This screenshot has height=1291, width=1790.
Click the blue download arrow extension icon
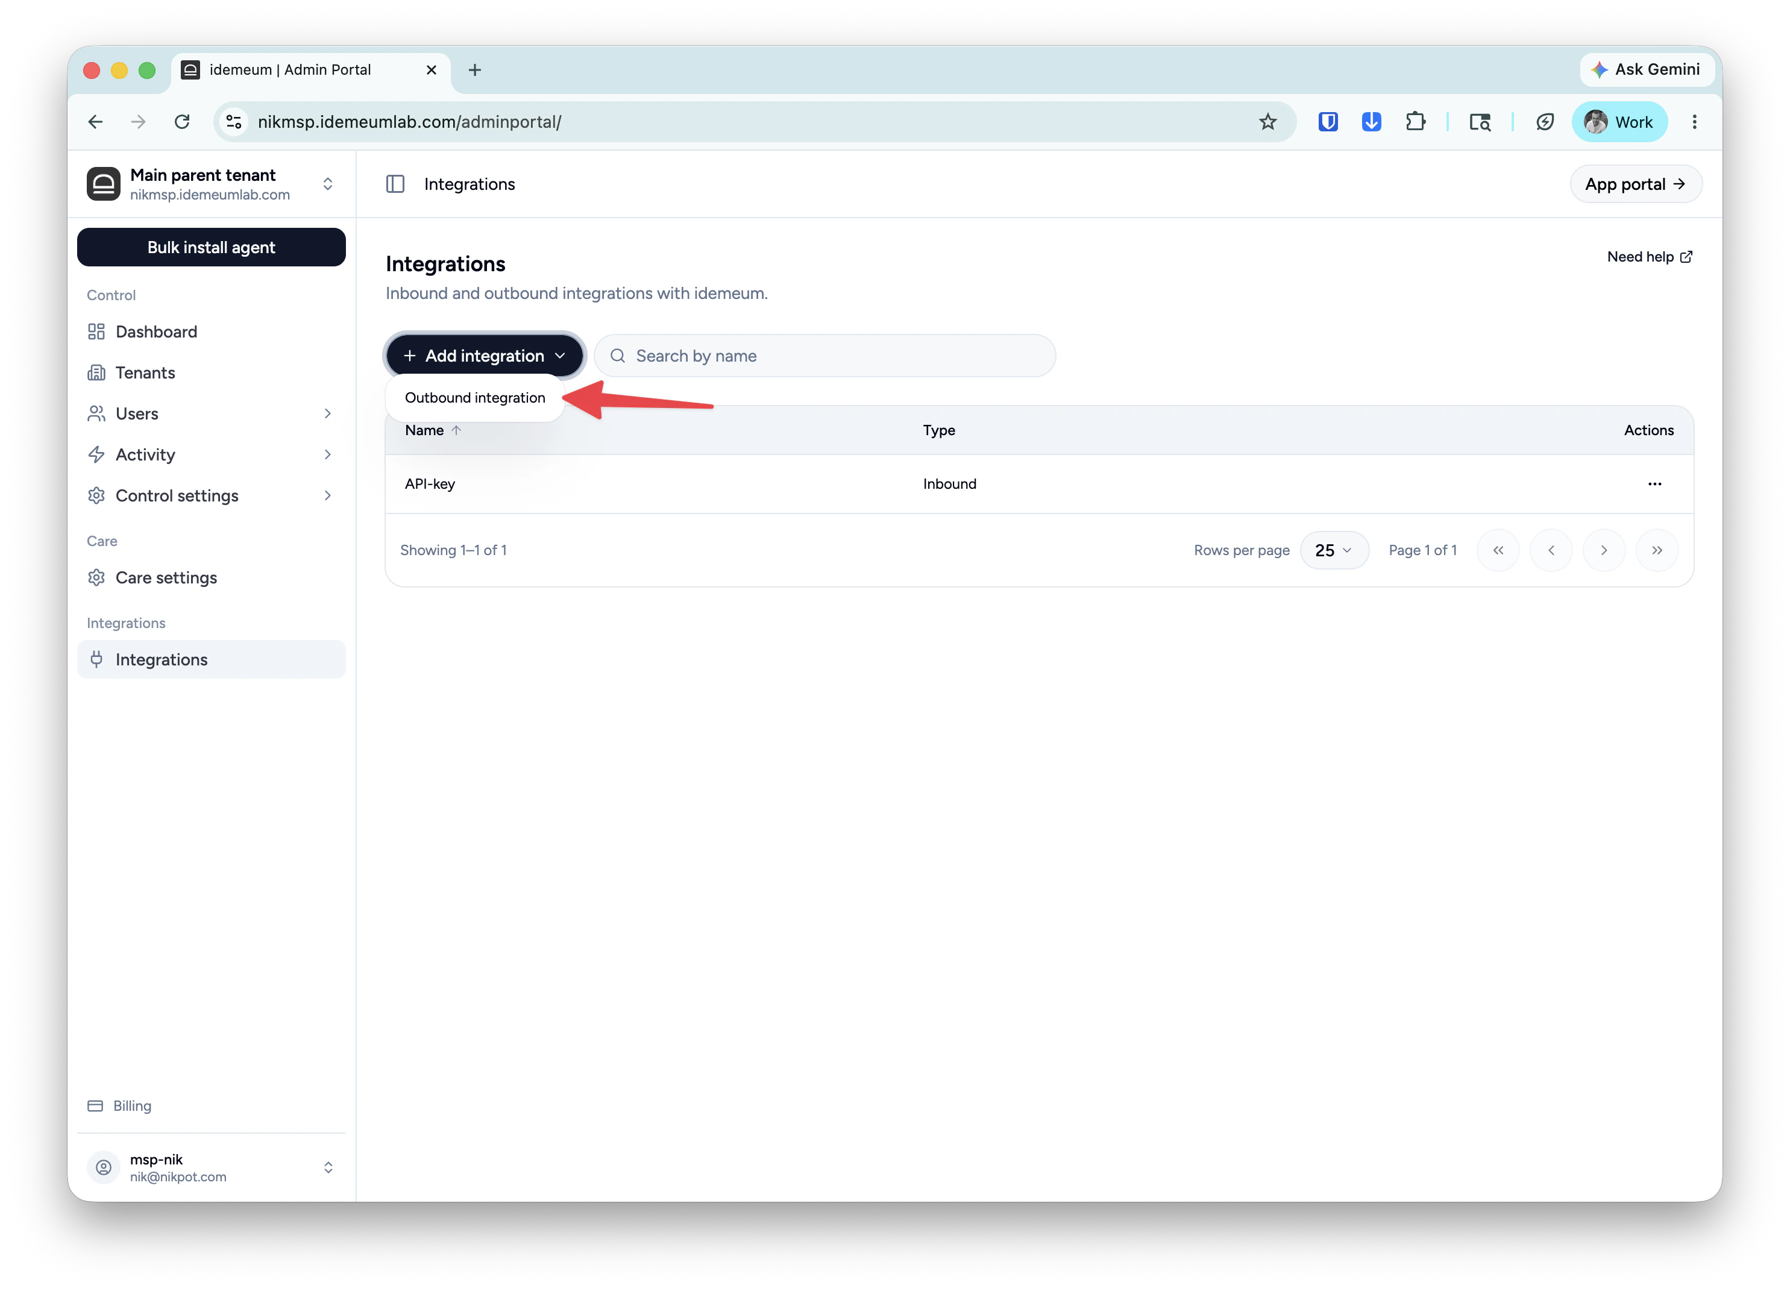(1372, 122)
